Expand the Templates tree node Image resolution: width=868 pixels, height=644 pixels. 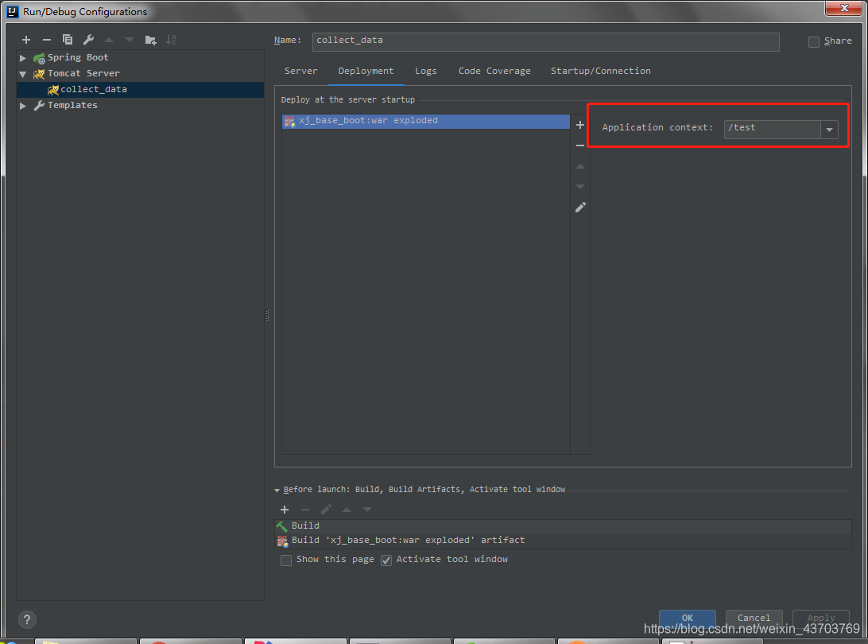pyautogui.click(x=22, y=105)
